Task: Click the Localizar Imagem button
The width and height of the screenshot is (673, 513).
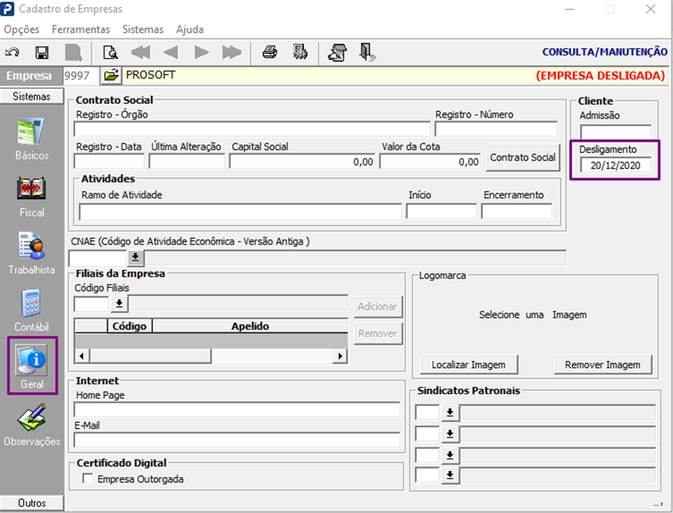Action: coord(469,365)
